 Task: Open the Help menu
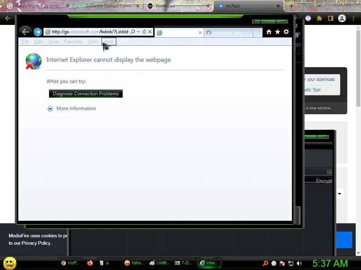coord(109,41)
